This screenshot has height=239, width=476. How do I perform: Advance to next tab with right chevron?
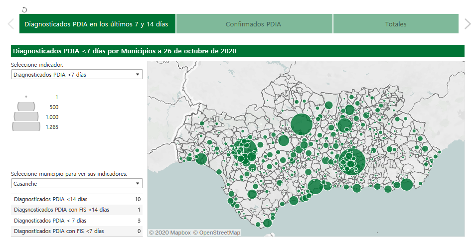point(467,24)
